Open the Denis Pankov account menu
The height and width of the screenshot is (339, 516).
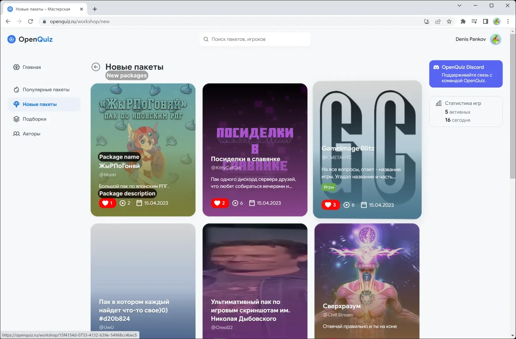[471, 39]
